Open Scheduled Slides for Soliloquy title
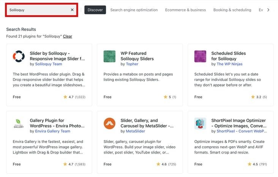 (229, 56)
